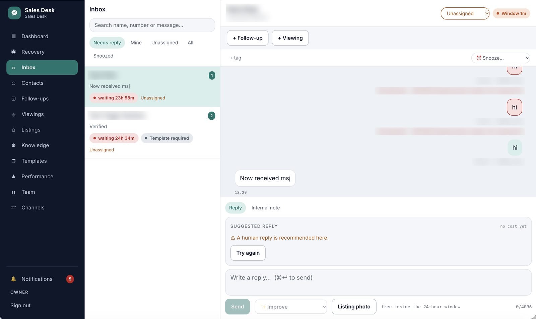Screen dimensions: 536x319
Task: Click the Send button
Action: point(238,307)
